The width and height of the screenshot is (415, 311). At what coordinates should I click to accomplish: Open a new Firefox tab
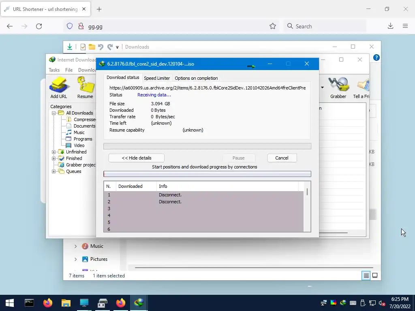[99, 9]
